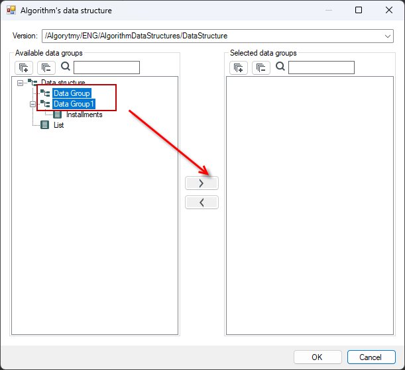Click the search icon in Available data groups
405x370 pixels.
66,67
